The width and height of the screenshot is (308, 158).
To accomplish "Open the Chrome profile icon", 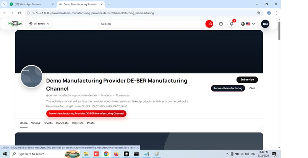I will point(269,13).
